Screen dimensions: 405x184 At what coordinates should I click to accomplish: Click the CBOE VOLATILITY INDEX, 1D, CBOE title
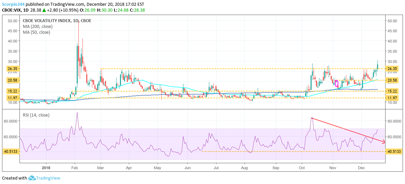tap(57, 21)
